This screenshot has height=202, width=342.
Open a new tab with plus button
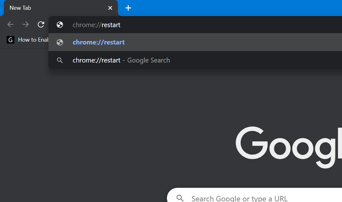click(x=128, y=8)
